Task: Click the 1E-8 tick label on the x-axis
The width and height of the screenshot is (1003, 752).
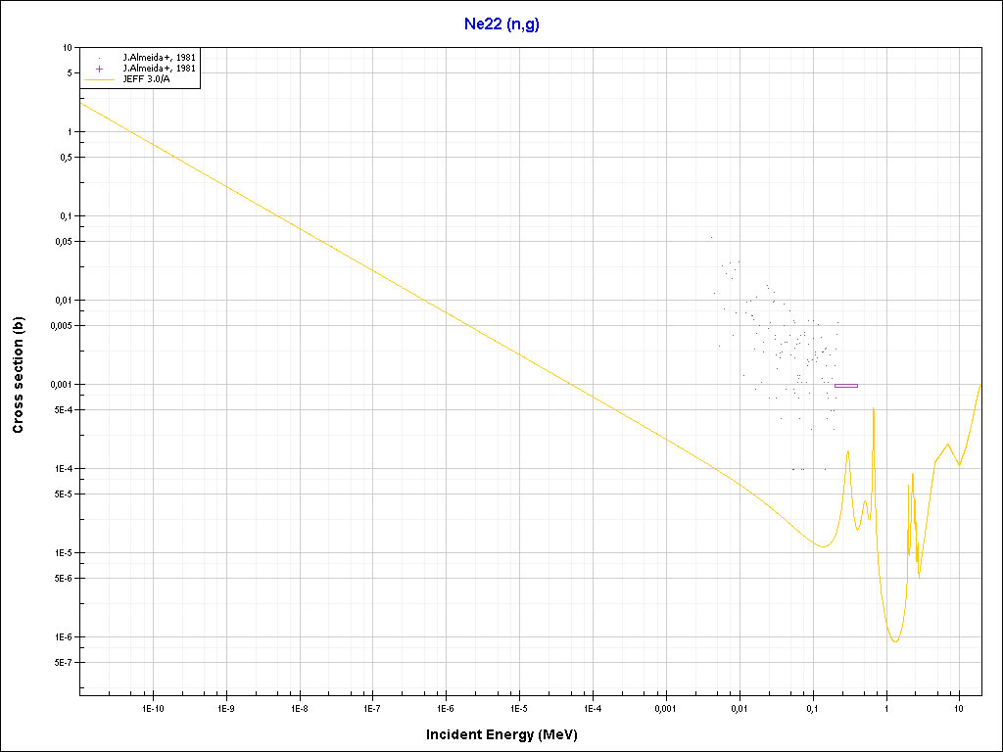Action: pyautogui.click(x=300, y=707)
